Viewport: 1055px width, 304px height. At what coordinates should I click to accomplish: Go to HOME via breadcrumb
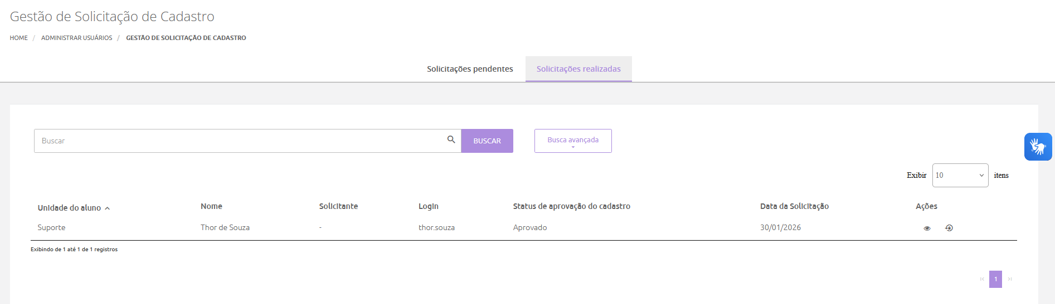tap(18, 38)
